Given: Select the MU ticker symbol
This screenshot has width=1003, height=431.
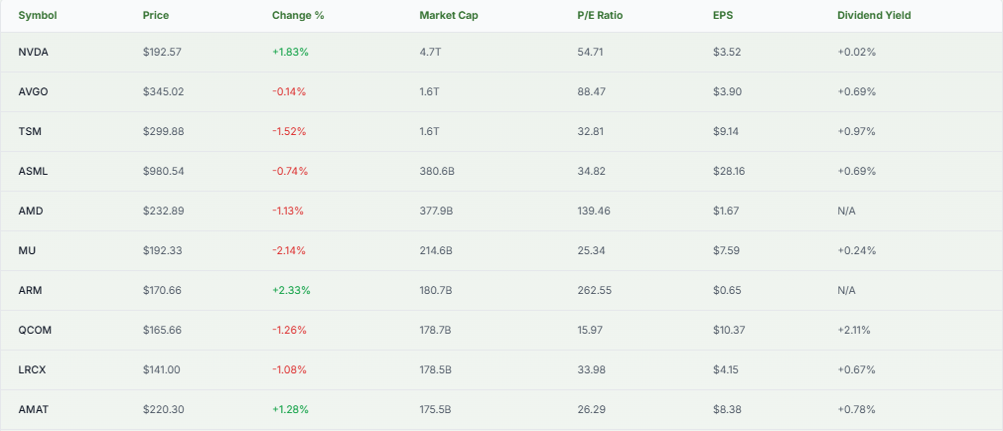Looking at the screenshot, I should (x=27, y=250).
